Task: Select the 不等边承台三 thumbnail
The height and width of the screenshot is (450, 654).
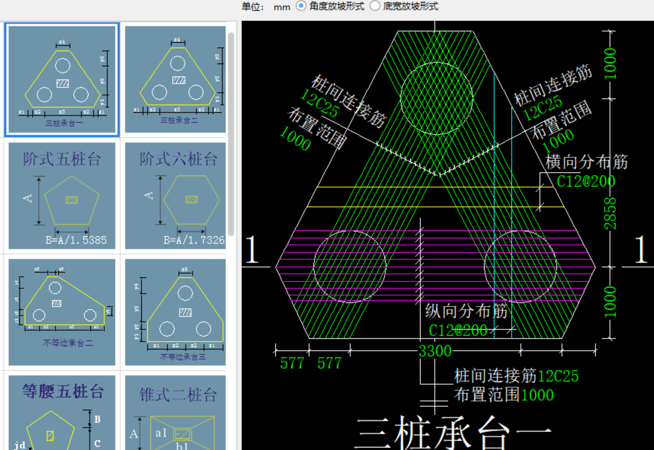Action: (x=175, y=312)
